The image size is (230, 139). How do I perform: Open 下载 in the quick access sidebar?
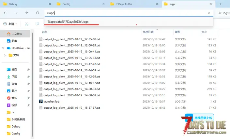coord(14,76)
